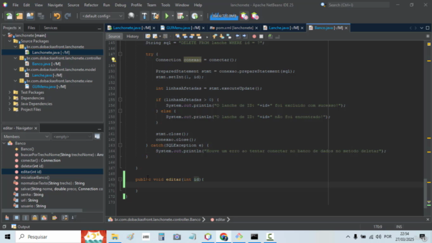This screenshot has height=243, width=432.
Task: Open the <empty> filter dropdown in Navigator
Action: (72, 136)
